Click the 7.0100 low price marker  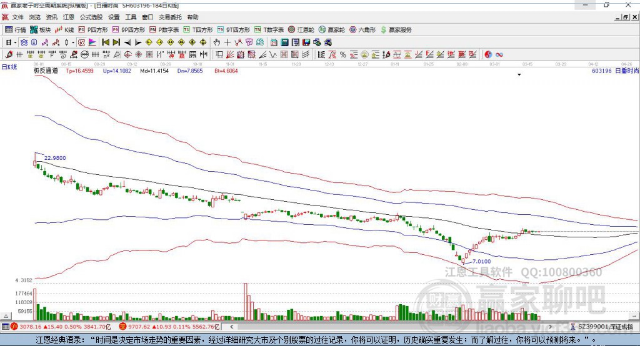click(x=482, y=262)
